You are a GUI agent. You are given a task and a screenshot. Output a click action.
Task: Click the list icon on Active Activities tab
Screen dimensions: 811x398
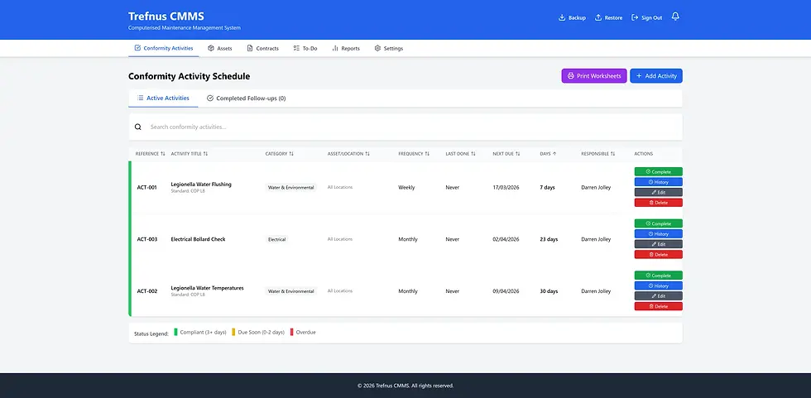pyautogui.click(x=140, y=98)
